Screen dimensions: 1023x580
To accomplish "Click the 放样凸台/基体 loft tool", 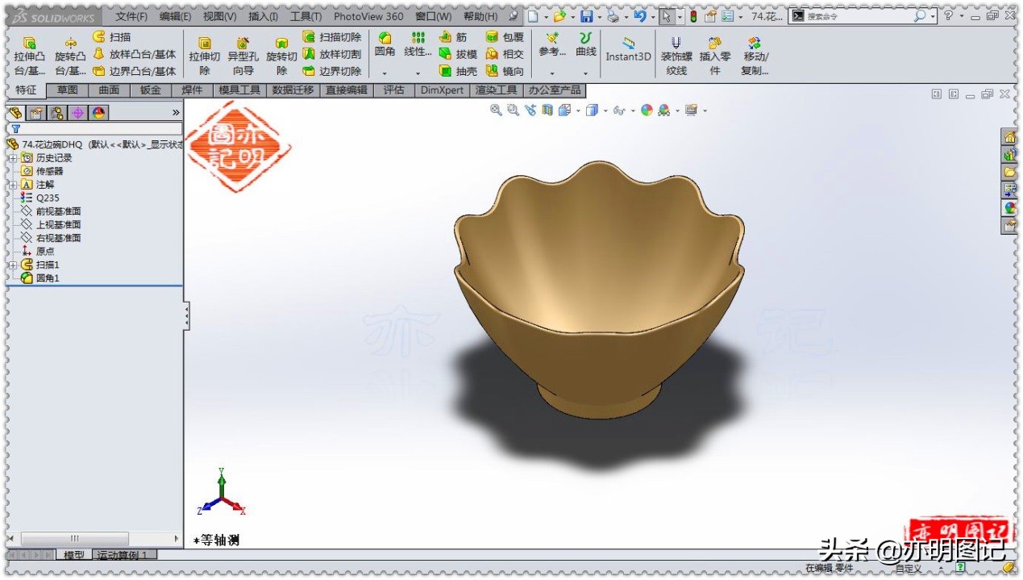I will coord(134,54).
